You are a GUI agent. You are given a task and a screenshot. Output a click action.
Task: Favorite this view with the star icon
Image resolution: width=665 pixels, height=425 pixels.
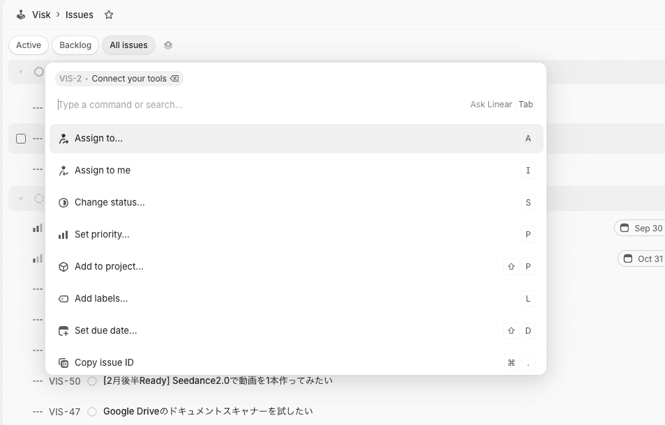(109, 15)
